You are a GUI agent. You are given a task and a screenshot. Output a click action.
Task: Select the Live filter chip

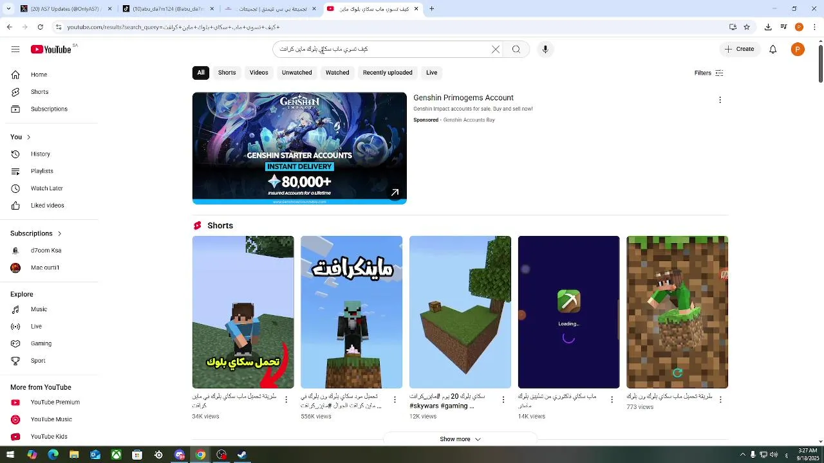coord(431,73)
